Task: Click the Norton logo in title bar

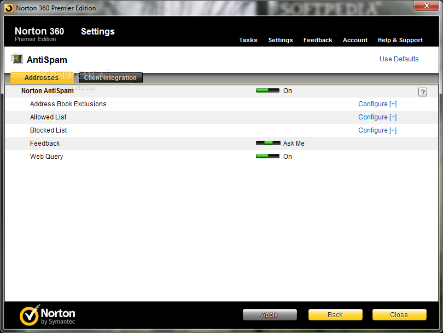Action: tap(9, 8)
